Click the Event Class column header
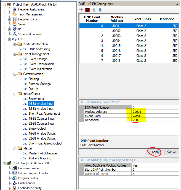The height and width of the screenshot is (190, 181). [x=142, y=19]
